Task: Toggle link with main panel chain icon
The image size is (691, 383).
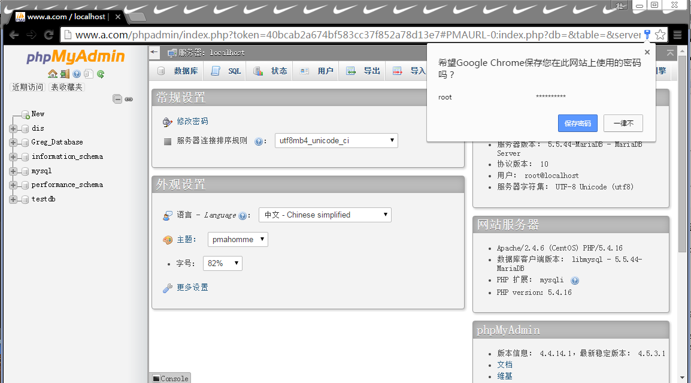Action: tap(129, 99)
